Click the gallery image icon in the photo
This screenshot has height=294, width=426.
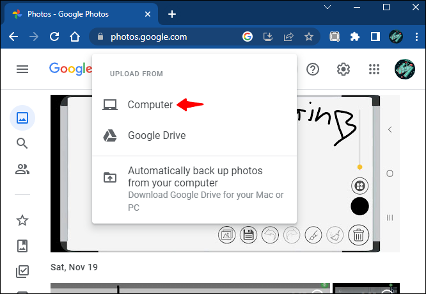(227, 235)
